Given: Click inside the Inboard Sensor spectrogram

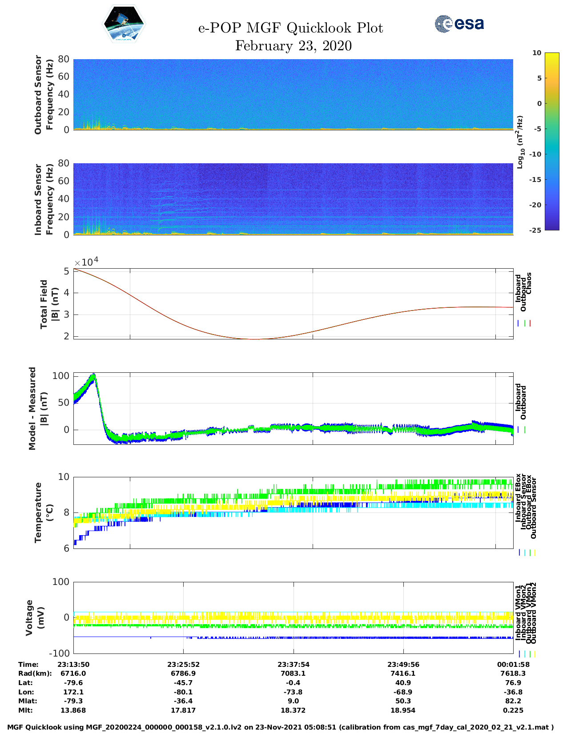Looking at the screenshot, I should pos(293,198).
